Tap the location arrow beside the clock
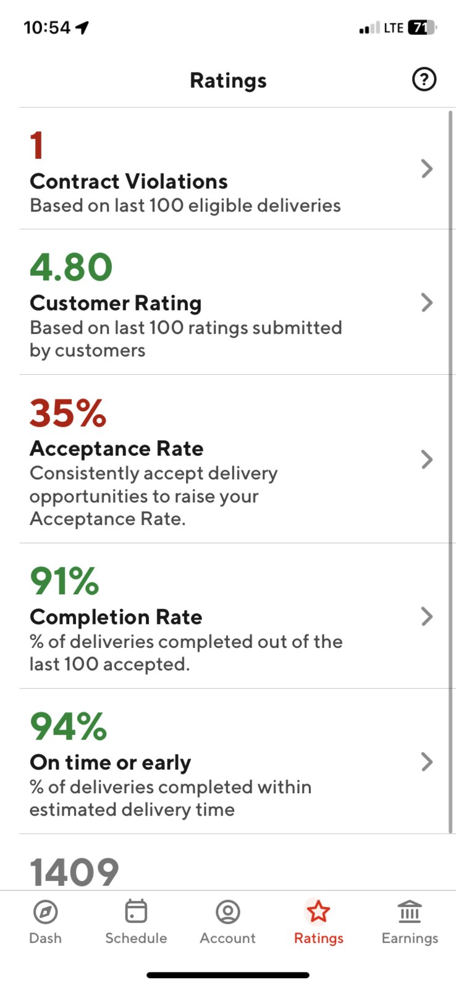 [82, 27]
